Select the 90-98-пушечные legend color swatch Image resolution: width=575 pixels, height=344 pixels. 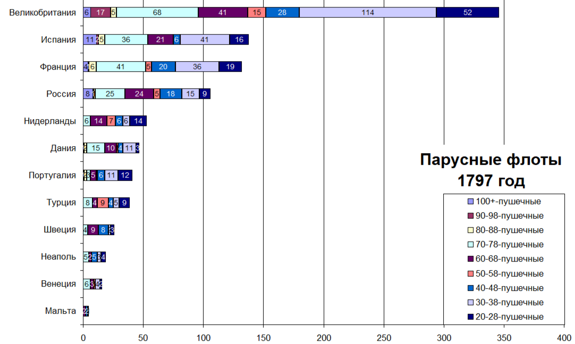click(470, 216)
